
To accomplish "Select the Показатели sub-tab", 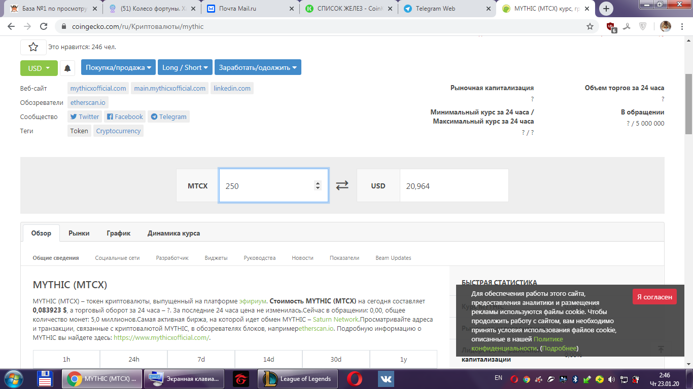I will pyautogui.click(x=344, y=258).
